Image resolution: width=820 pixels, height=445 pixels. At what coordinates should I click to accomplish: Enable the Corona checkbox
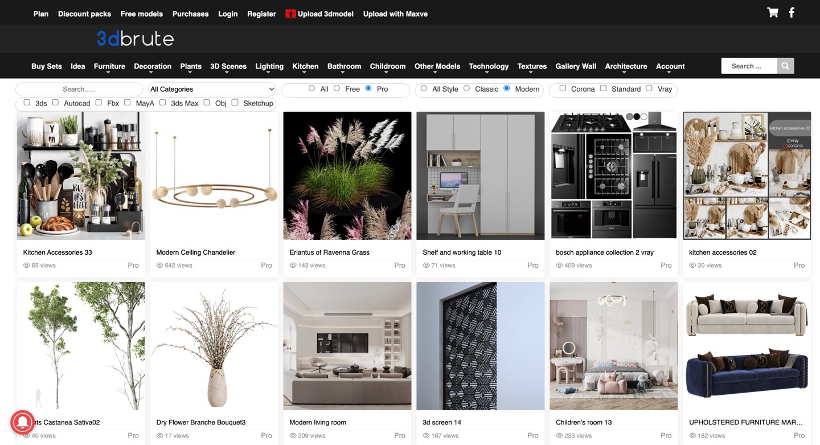click(x=563, y=88)
